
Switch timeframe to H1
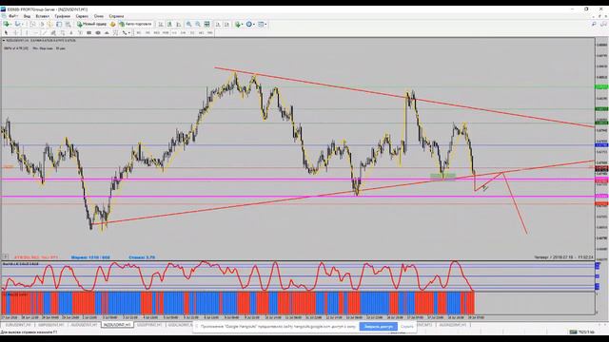pos(174,32)
